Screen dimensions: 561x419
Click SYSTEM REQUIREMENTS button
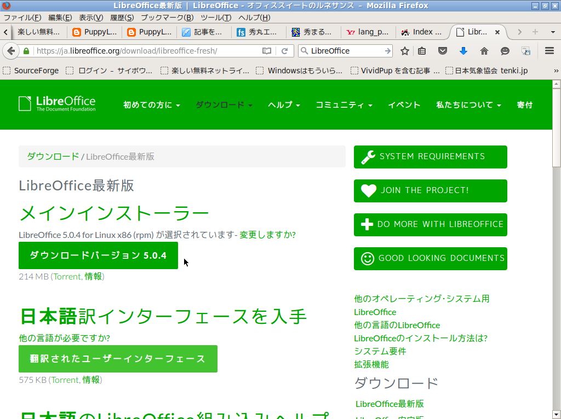(x=431, y=157)
